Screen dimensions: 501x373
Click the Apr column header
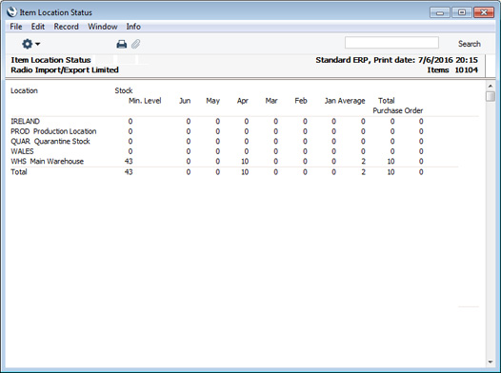tap(243, 101)
